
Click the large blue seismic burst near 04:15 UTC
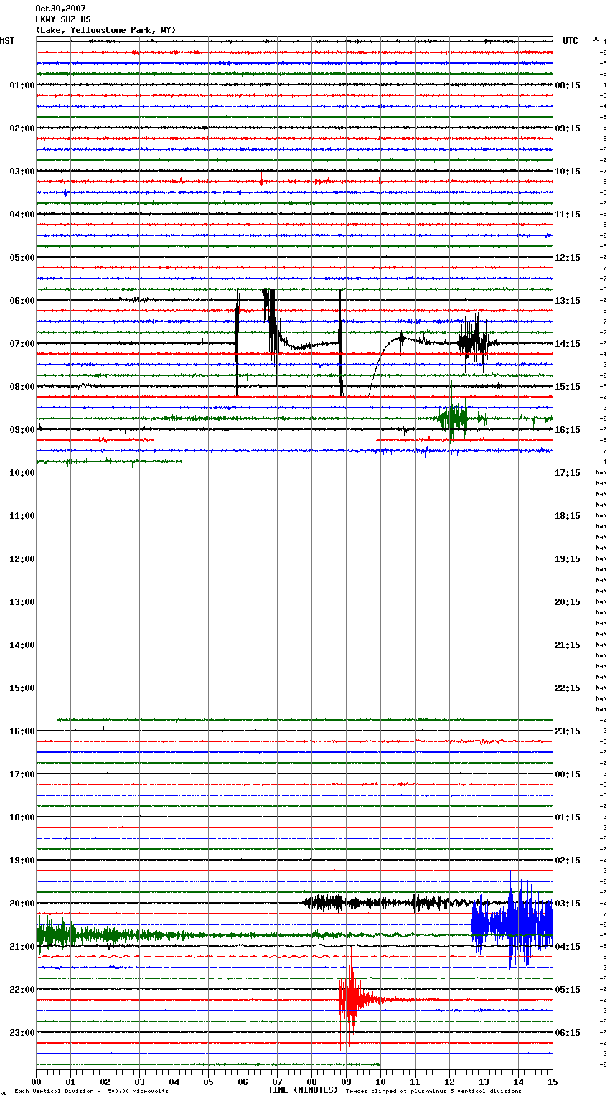(512, 922)
